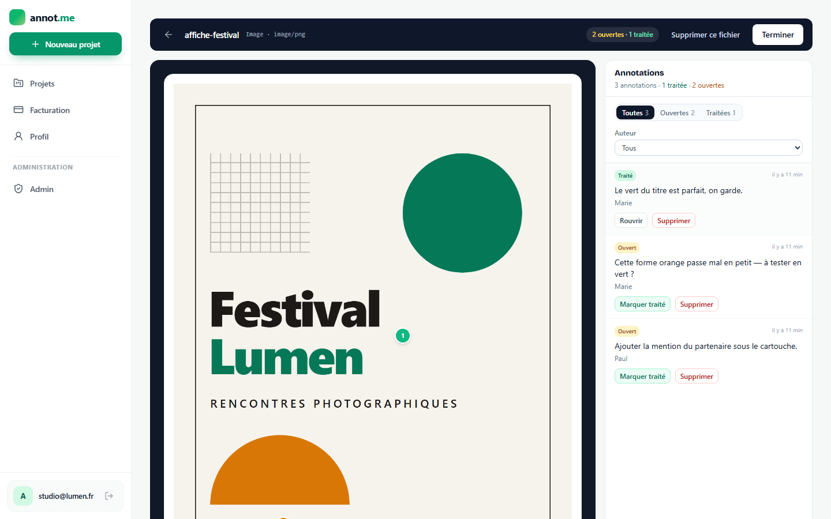Click the affiche-festival file title
831x519 pixels.
212,35
